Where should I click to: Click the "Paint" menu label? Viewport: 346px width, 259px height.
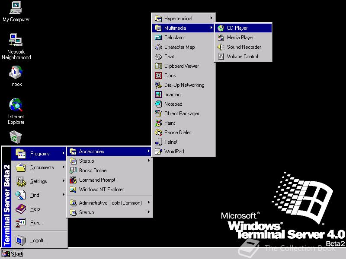170,123
